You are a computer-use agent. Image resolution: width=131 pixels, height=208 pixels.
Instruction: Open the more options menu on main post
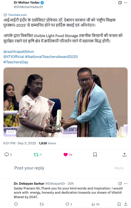coord(126,3)
